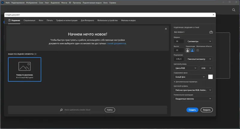The width and height of the screenshot is (240, 129).
Task: Open the resolution units dropdown Пикселы/сантиметр
Action: click(199, 59)
